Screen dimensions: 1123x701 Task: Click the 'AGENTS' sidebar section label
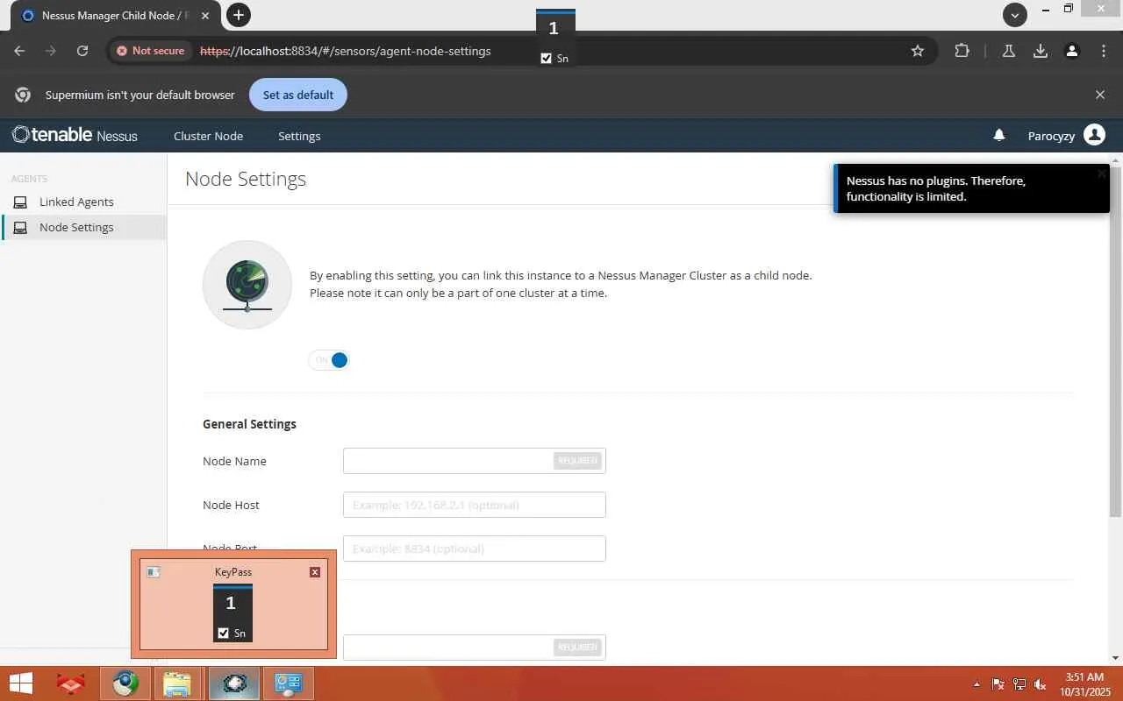[x=29, y=179]
